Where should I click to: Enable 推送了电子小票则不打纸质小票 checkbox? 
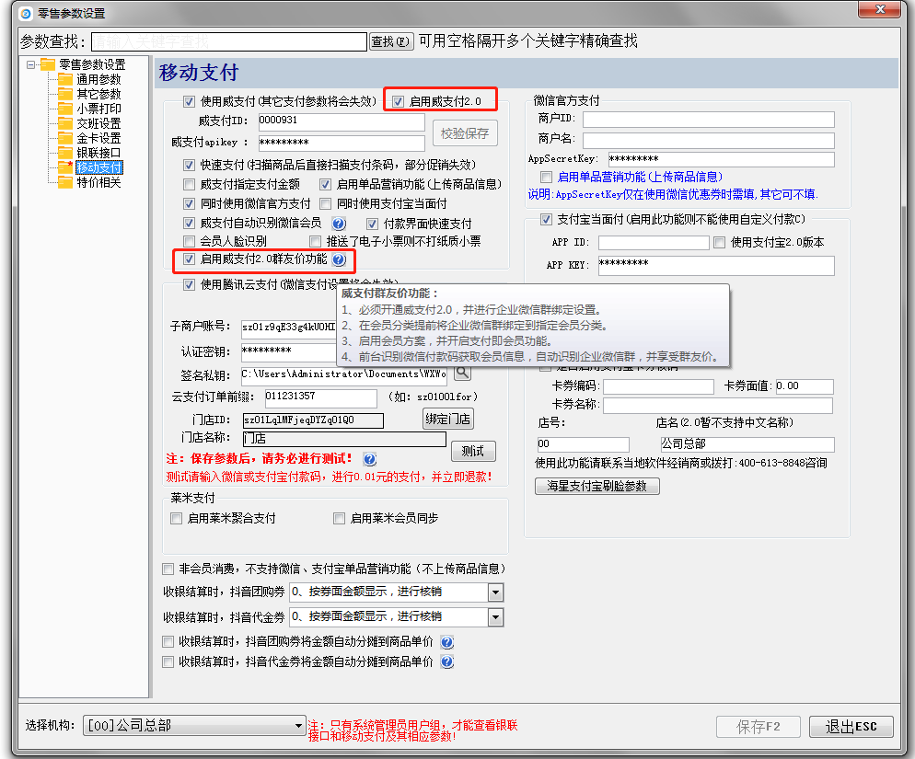pos(315,242)
